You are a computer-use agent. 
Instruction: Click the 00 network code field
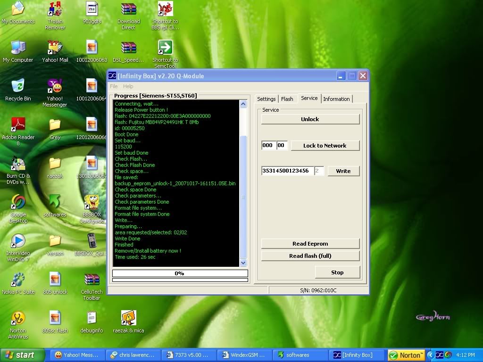point(282,145)
